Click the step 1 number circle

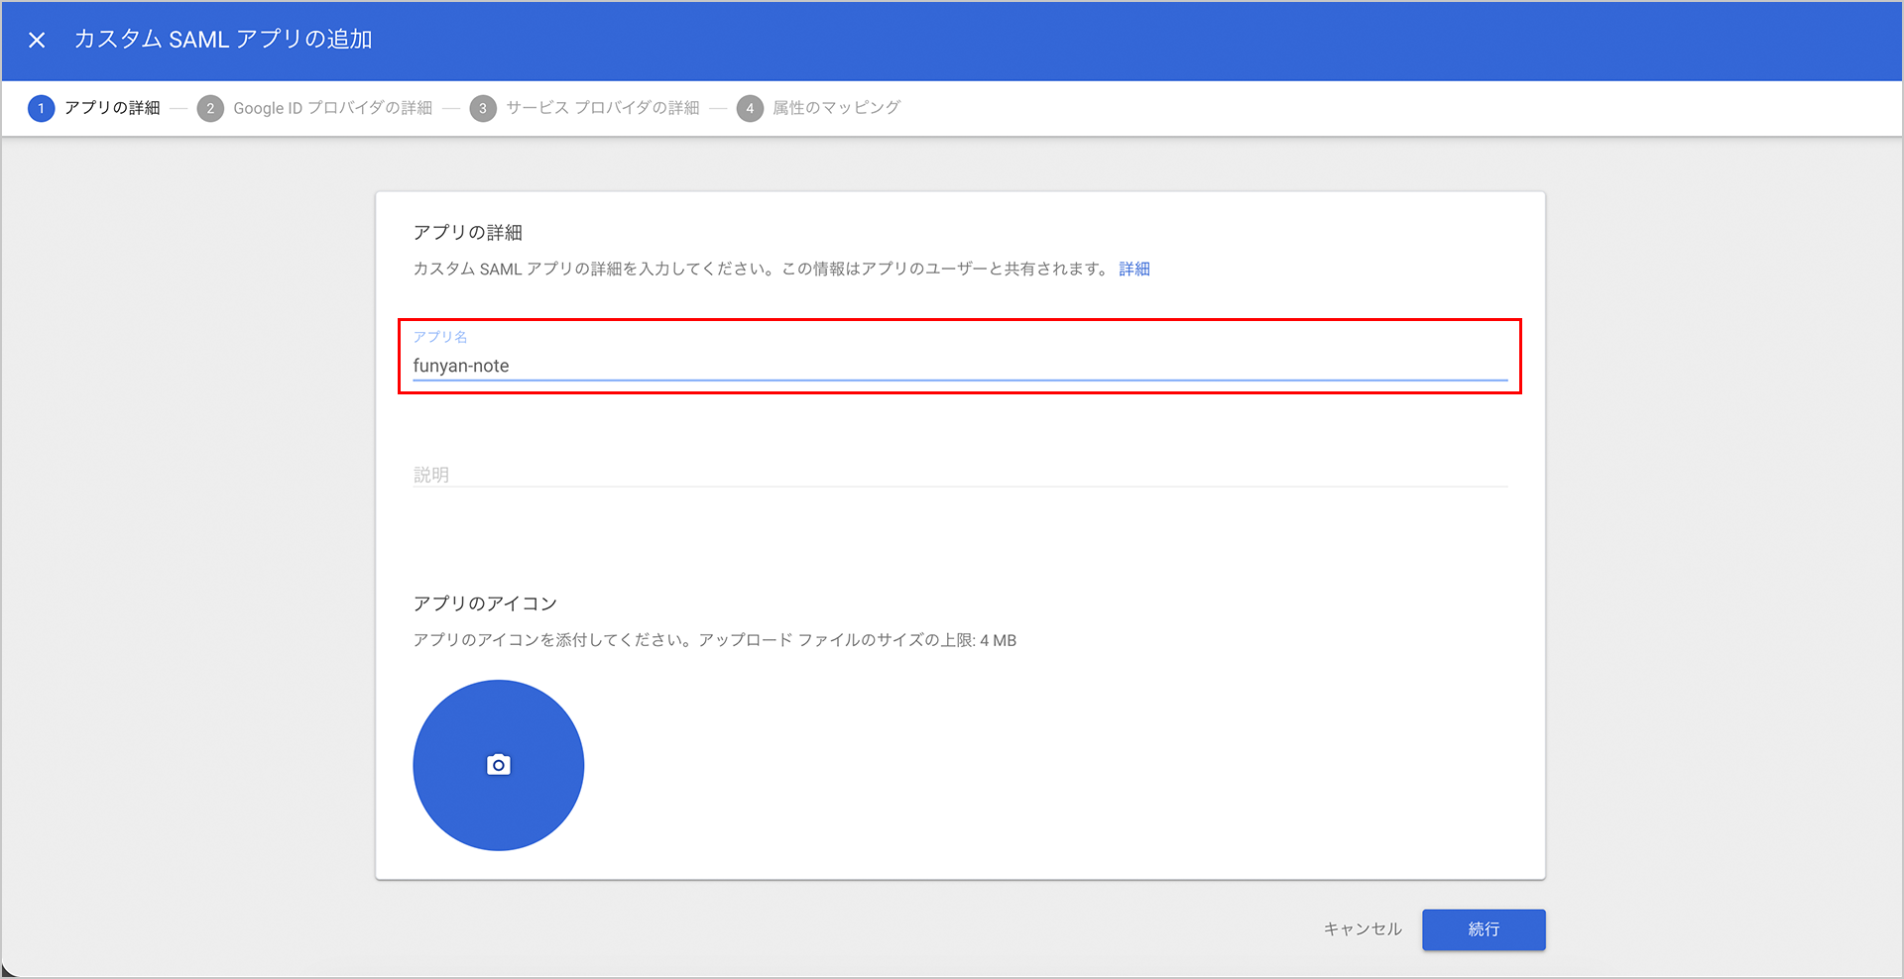(x=41, y=108)
